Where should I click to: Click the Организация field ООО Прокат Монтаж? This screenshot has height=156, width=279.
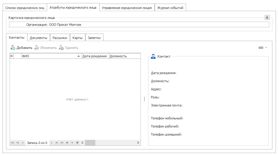click(139, 25)
